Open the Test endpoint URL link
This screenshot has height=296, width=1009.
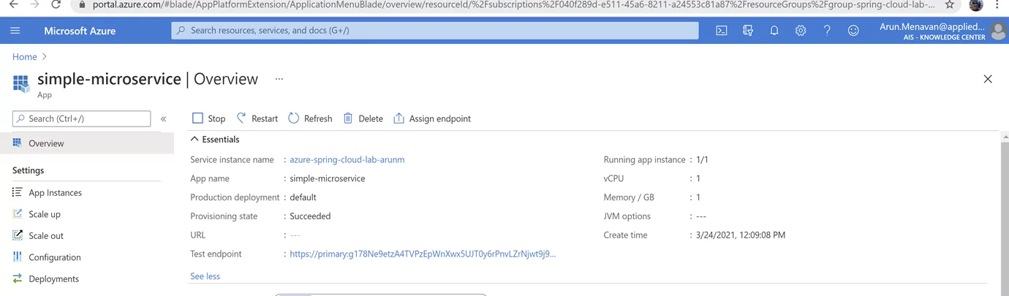click(423, 254)
